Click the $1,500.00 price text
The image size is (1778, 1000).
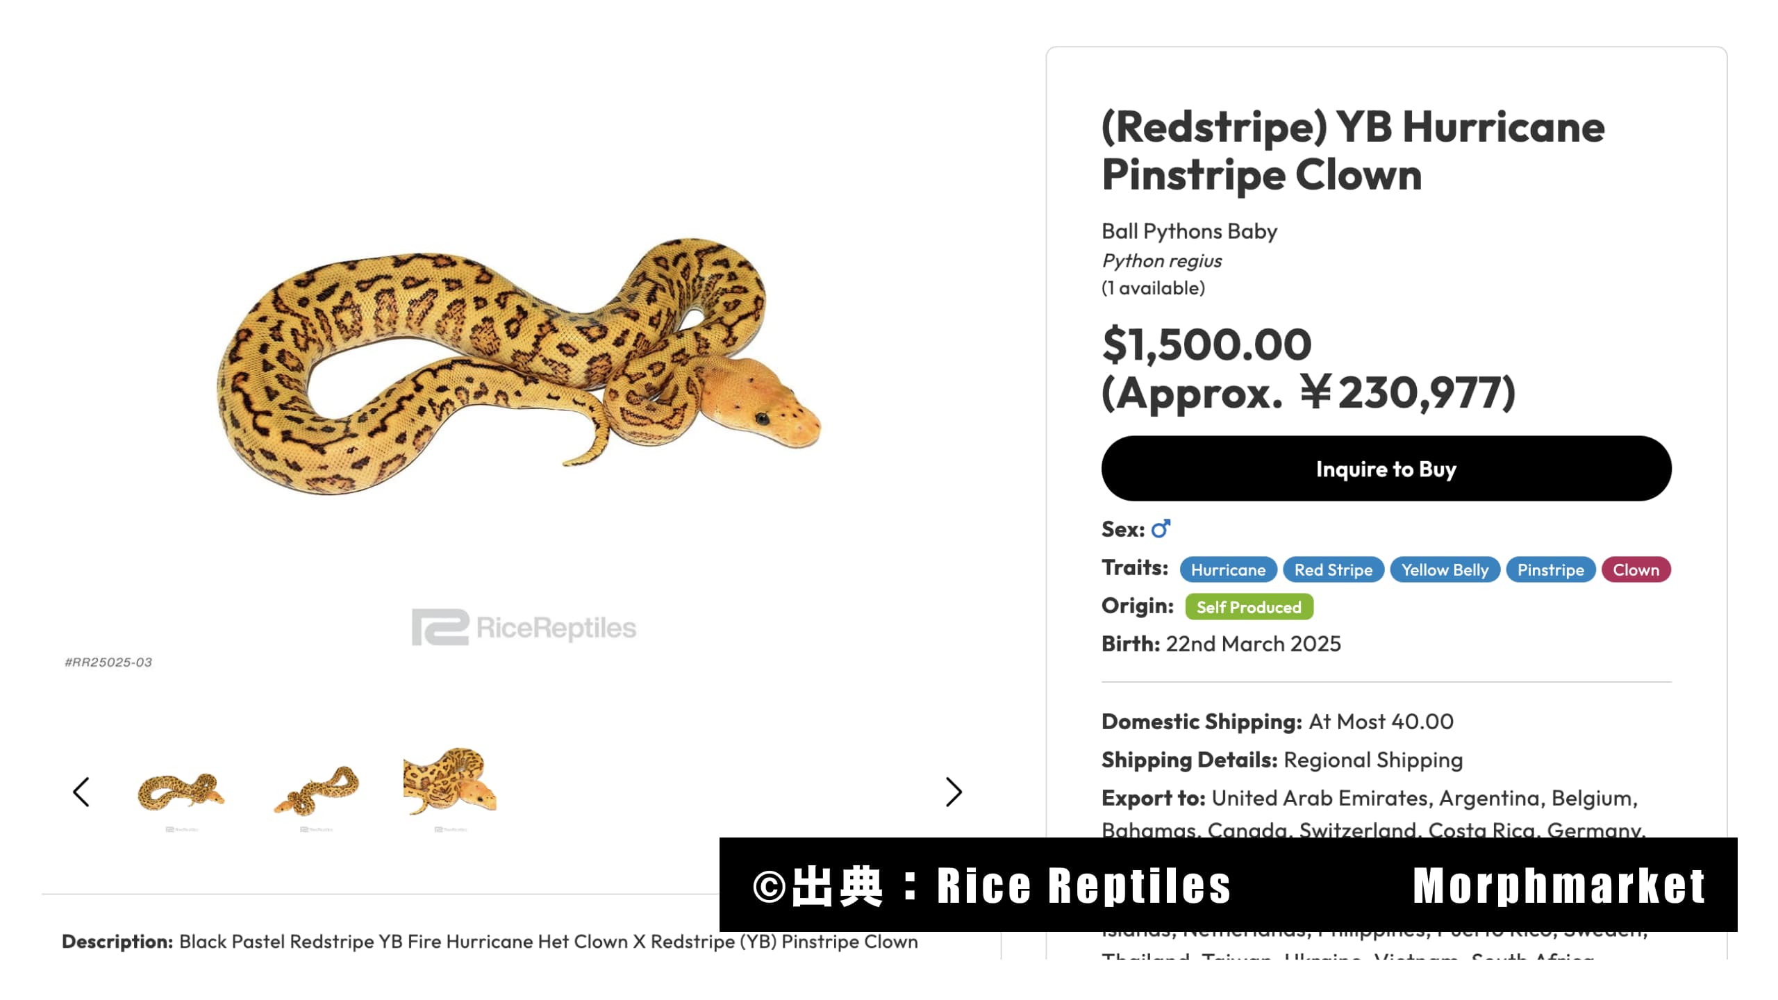(1206, 344)
